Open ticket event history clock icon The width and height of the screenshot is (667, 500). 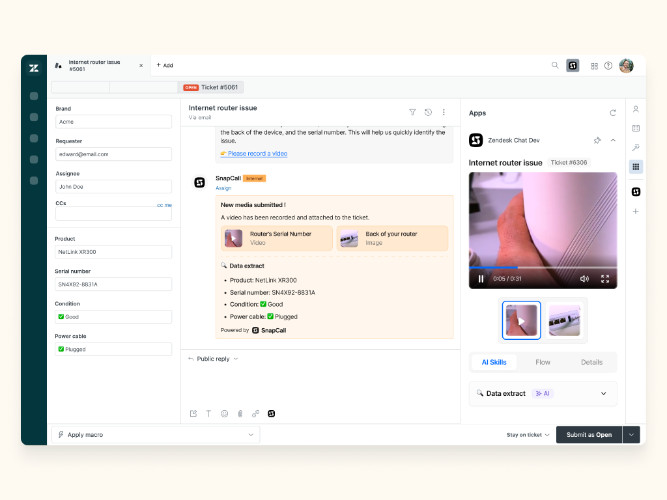[428, 112]
